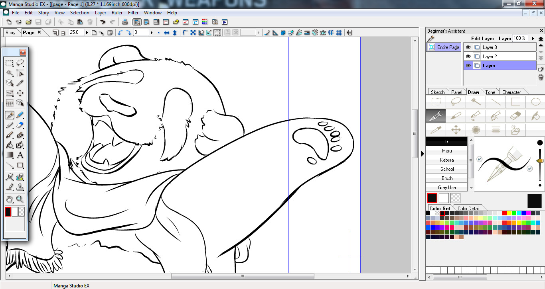Hide Layer 3 using its eye icon
Viewport: 545px width, 289px height.
click(x=468, y=47)
